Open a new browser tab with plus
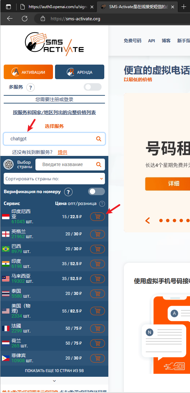This screenshot has width=190, height=393. click(184, 7)
